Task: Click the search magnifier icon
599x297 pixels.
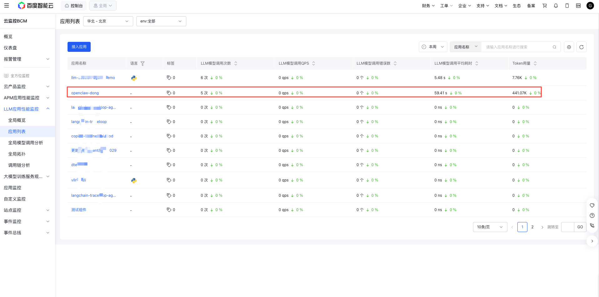Action: [554, 47]
